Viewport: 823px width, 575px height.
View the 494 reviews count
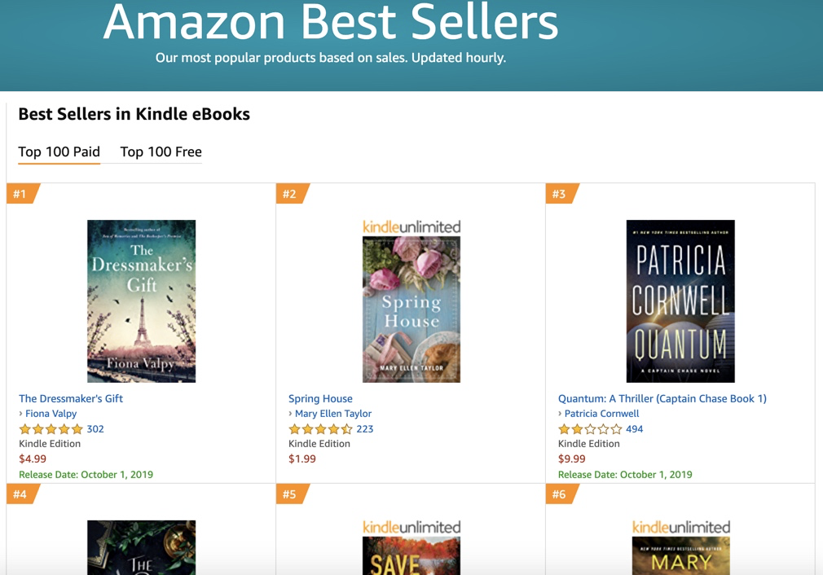pyautogui.click(x=635, y=429)
